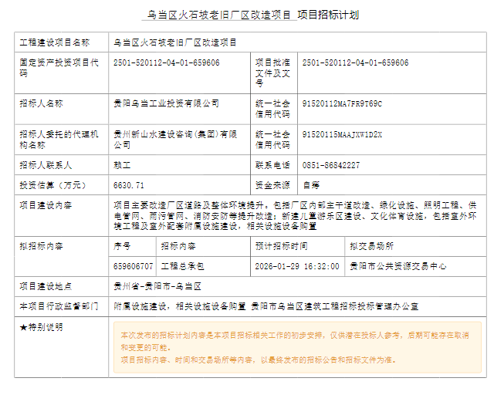Select credit code 91520115MAAJXW1D2X

342,134
